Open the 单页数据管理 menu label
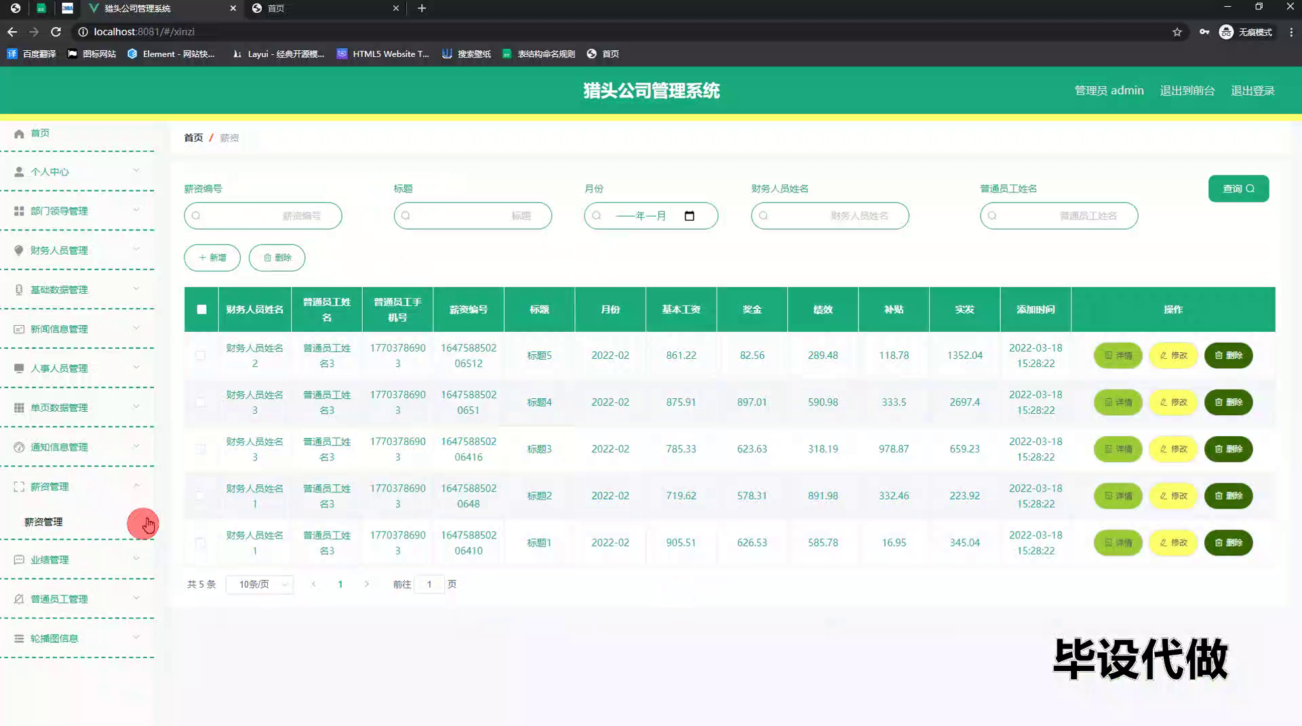 59,408
